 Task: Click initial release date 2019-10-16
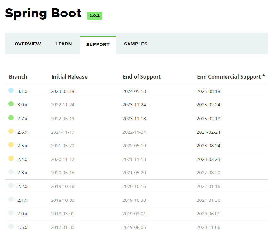pos(62,186)
